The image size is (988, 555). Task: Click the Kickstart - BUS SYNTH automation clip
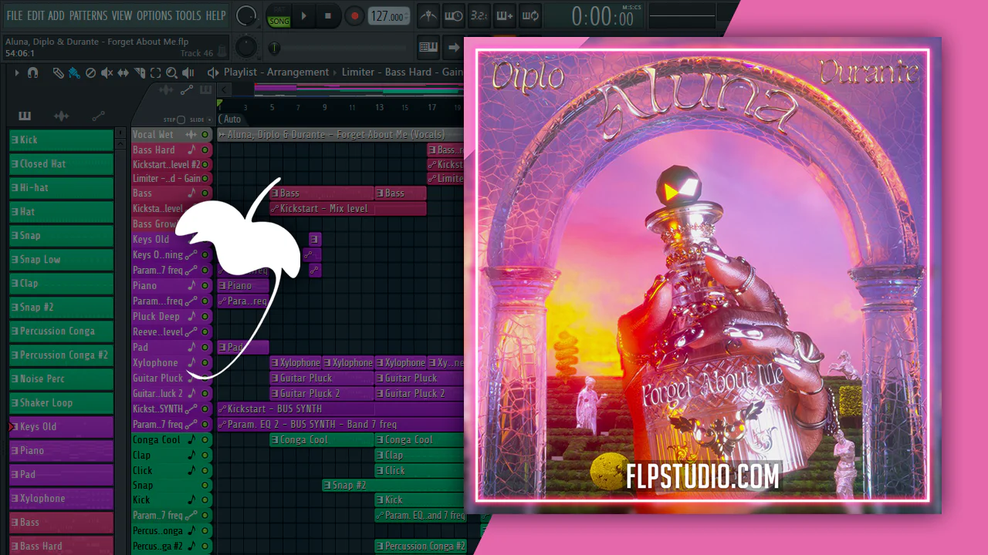340,409
